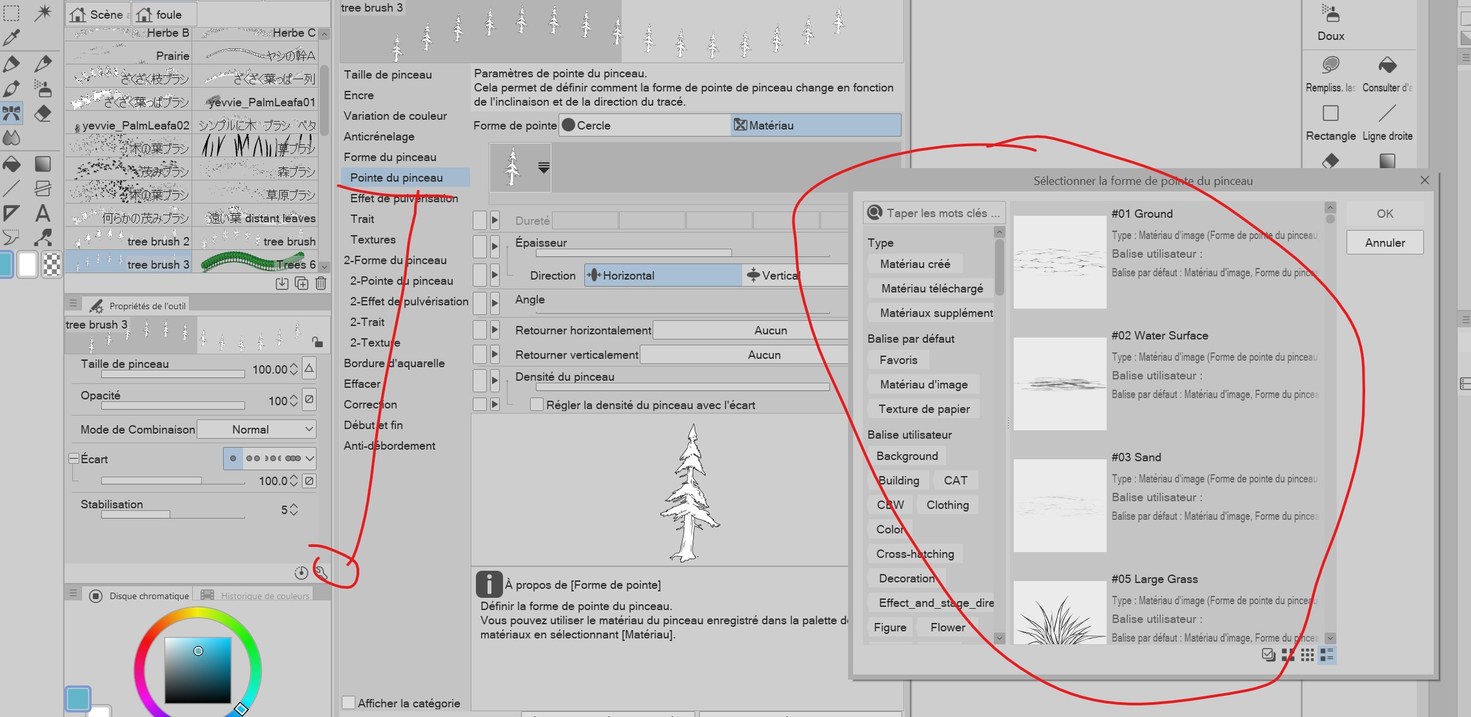Switch to the 'foule' sub tool tab
The height and width of the screenshot is (717, 1471).
pos(163,14)
